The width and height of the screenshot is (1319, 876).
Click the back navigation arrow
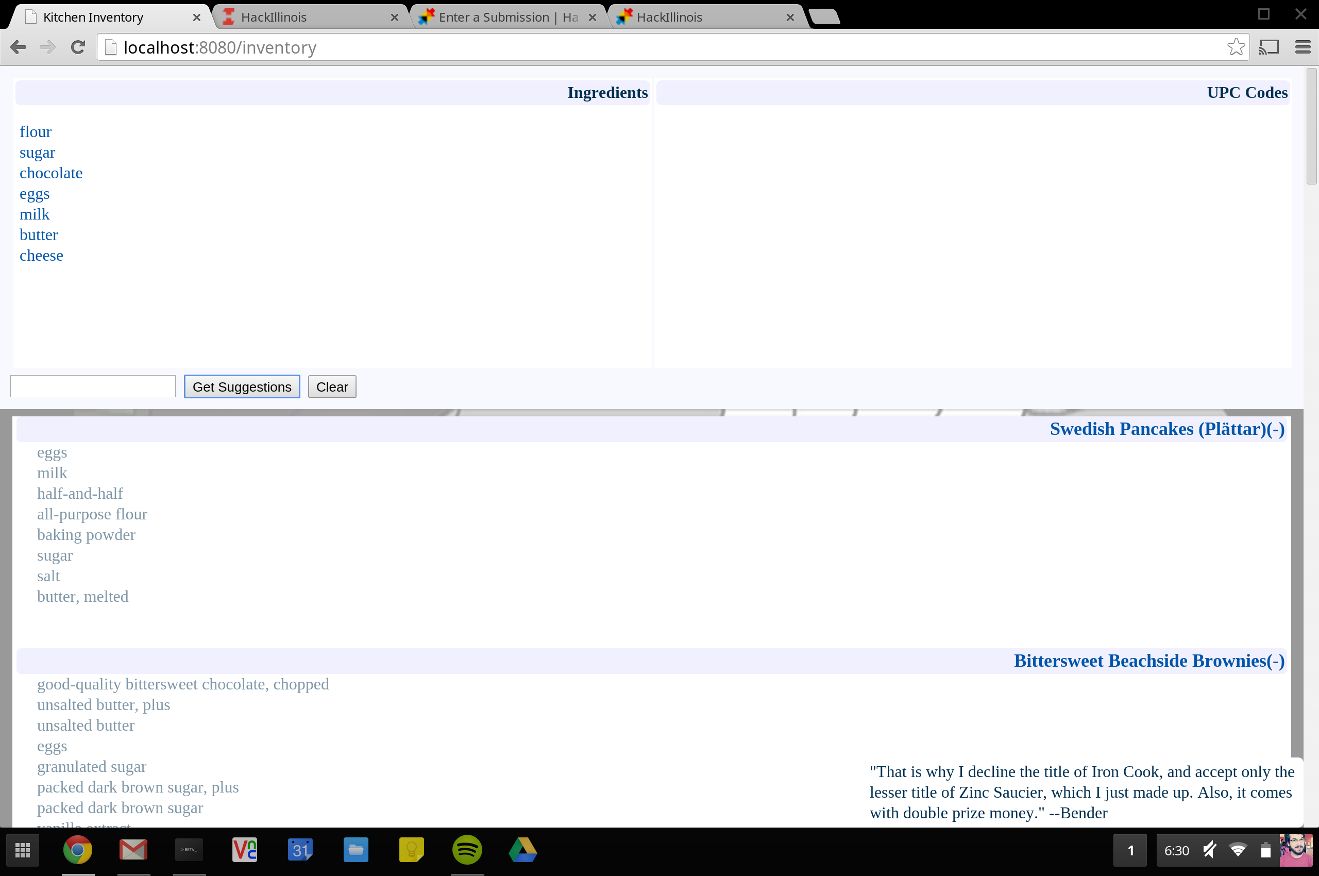(x=19, y=47)
